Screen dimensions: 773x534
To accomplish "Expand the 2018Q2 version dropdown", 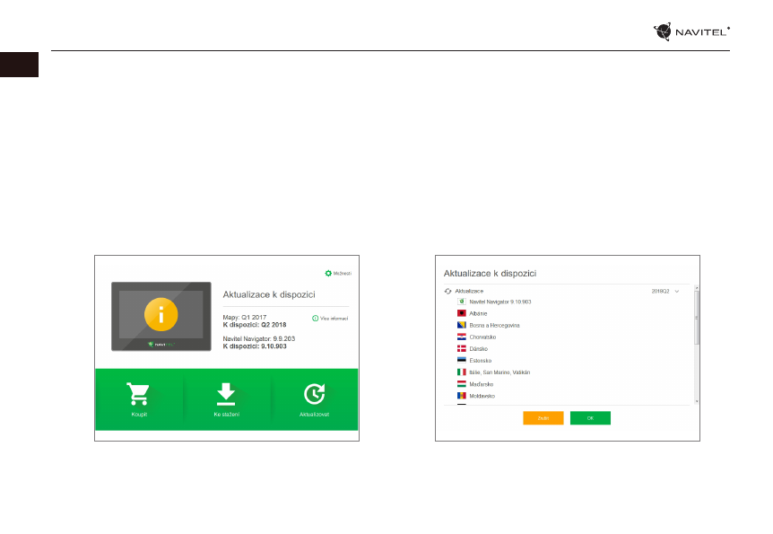I will click(x=677, y=291).
